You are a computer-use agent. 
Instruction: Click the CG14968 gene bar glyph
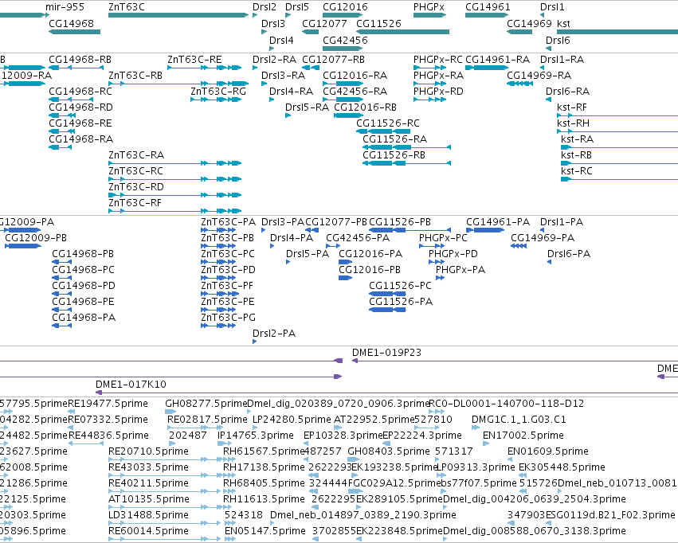[x=74, y=32]
